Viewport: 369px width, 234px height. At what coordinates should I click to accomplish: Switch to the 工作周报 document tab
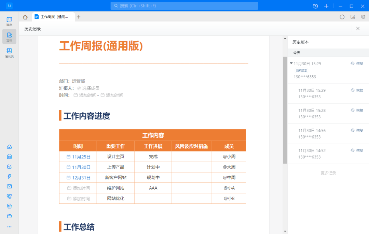click(54, 17)
